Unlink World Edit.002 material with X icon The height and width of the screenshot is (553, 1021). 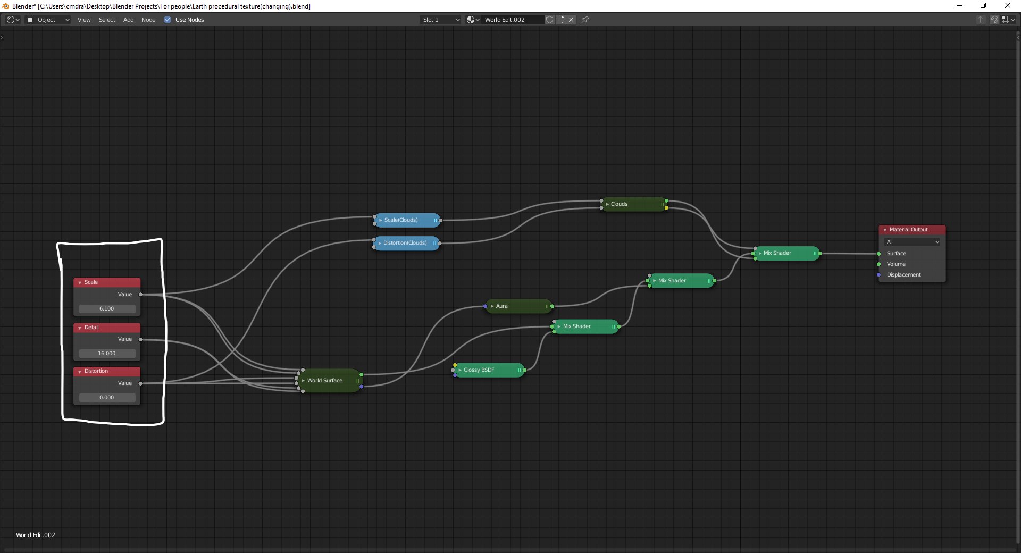571,20
